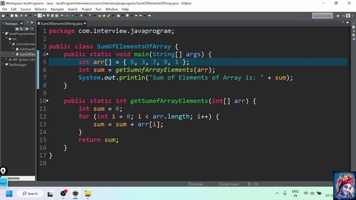Click the Save All toolbar icon
Viewport: 356px width, 200px height.
(16, 16)
